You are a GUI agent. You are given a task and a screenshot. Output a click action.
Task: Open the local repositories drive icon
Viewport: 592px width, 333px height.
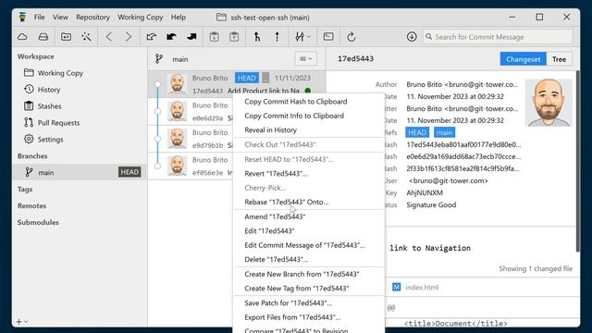pos(43,37)
